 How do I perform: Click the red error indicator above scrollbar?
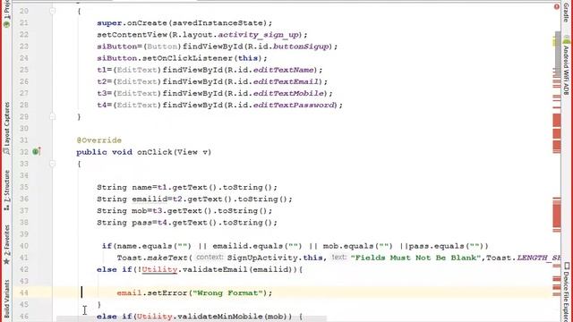point(557,6)
